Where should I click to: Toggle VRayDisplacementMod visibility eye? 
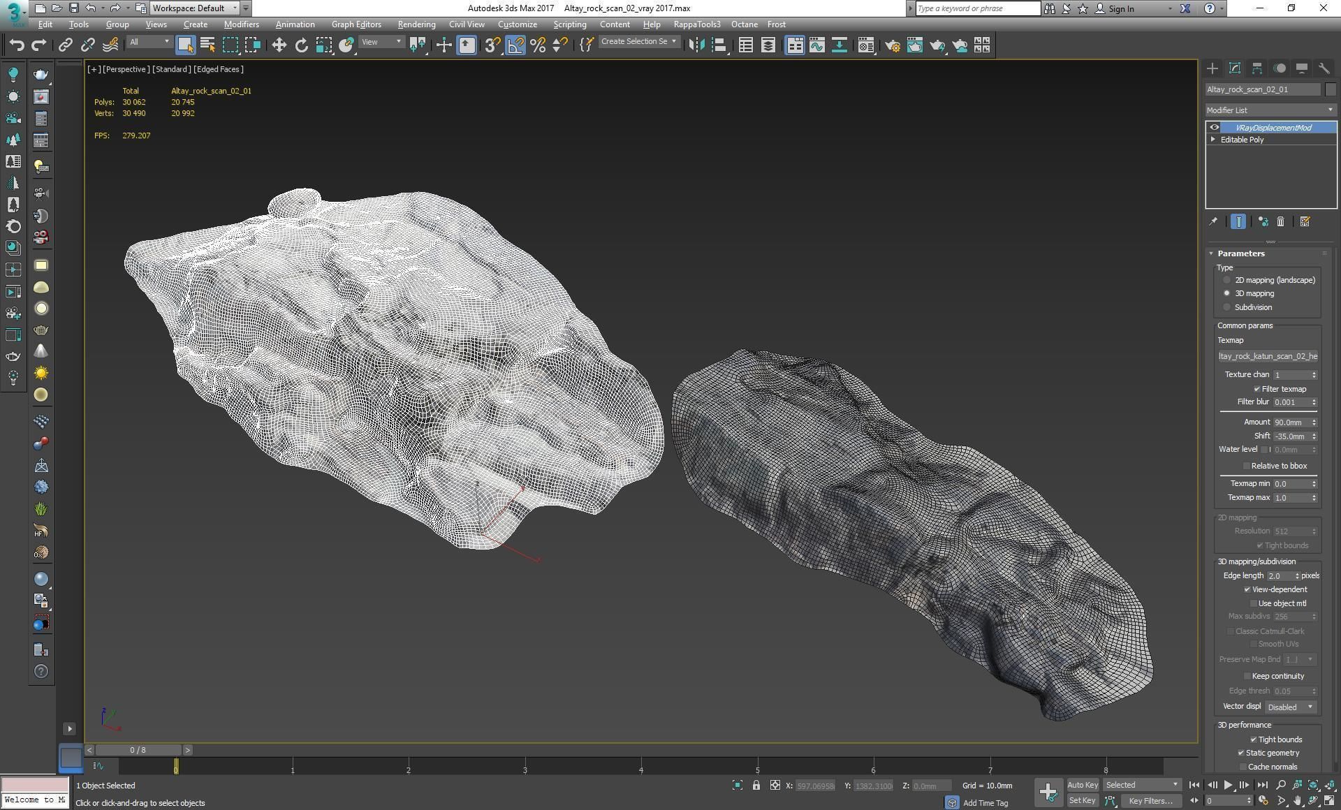coord(1214,128)
